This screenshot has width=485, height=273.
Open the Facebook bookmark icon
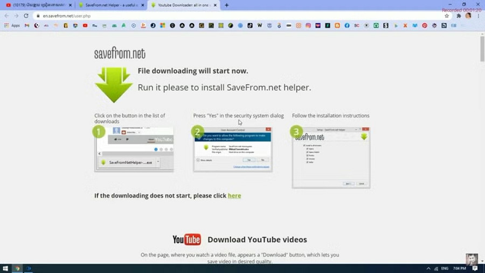[347, 25]
